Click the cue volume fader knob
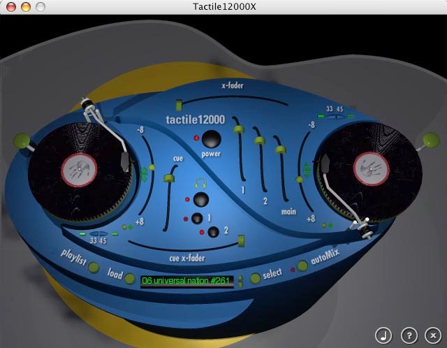Viewport: 447px width, 348px height. pyautogui.click(x=169, y=179)
